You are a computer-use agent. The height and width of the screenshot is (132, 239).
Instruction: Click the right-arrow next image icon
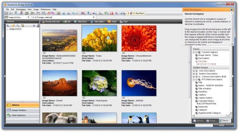68,13
